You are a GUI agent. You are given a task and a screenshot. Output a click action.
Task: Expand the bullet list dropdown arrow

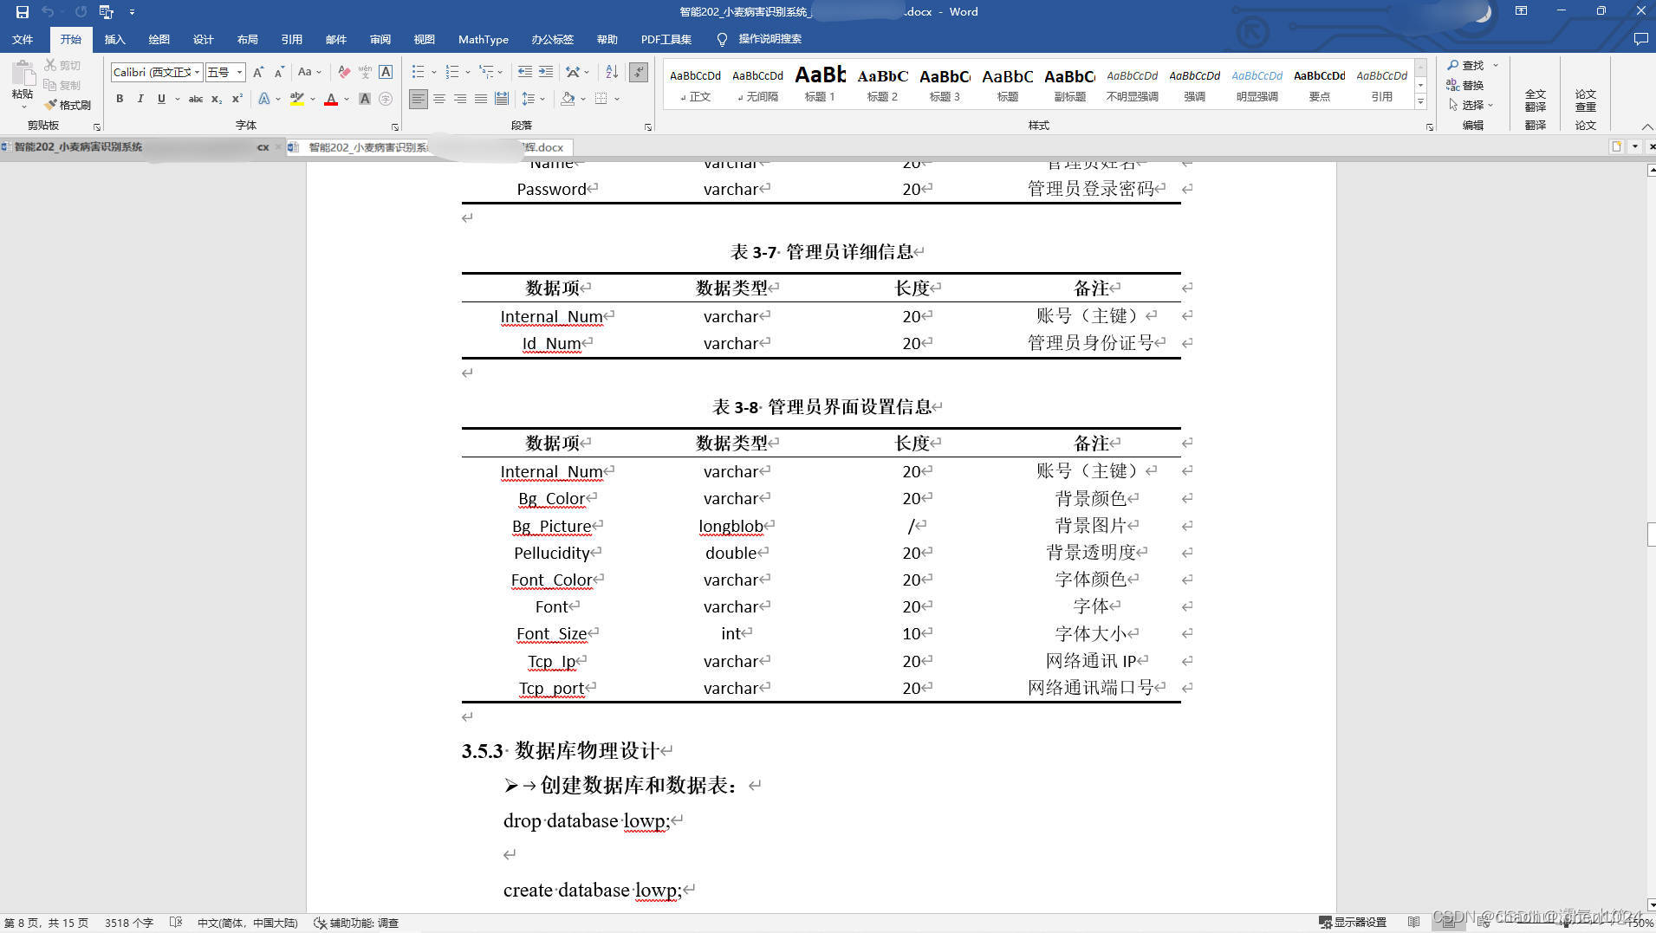click(x=433, y=72)
